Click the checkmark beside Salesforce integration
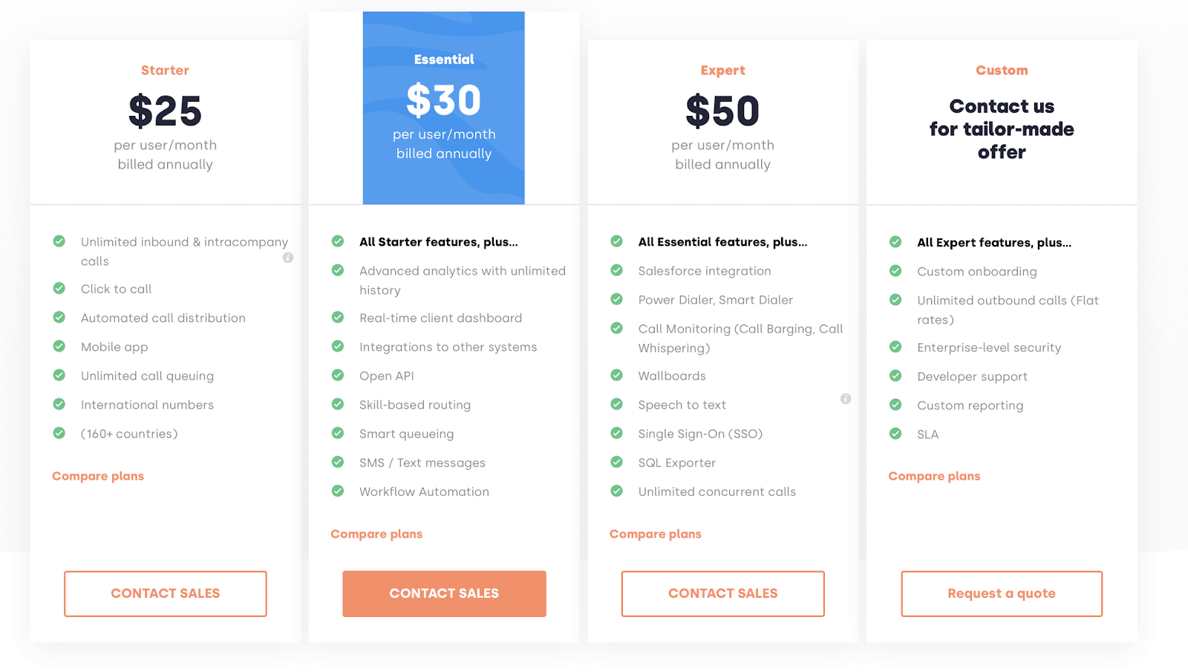 click(x=617, y=270)
